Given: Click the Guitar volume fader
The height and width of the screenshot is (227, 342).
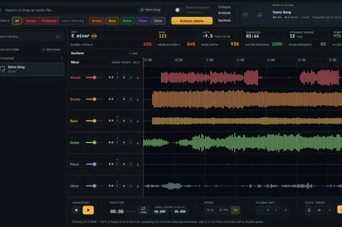Looking at the screenshot, I should click(94, 143).
